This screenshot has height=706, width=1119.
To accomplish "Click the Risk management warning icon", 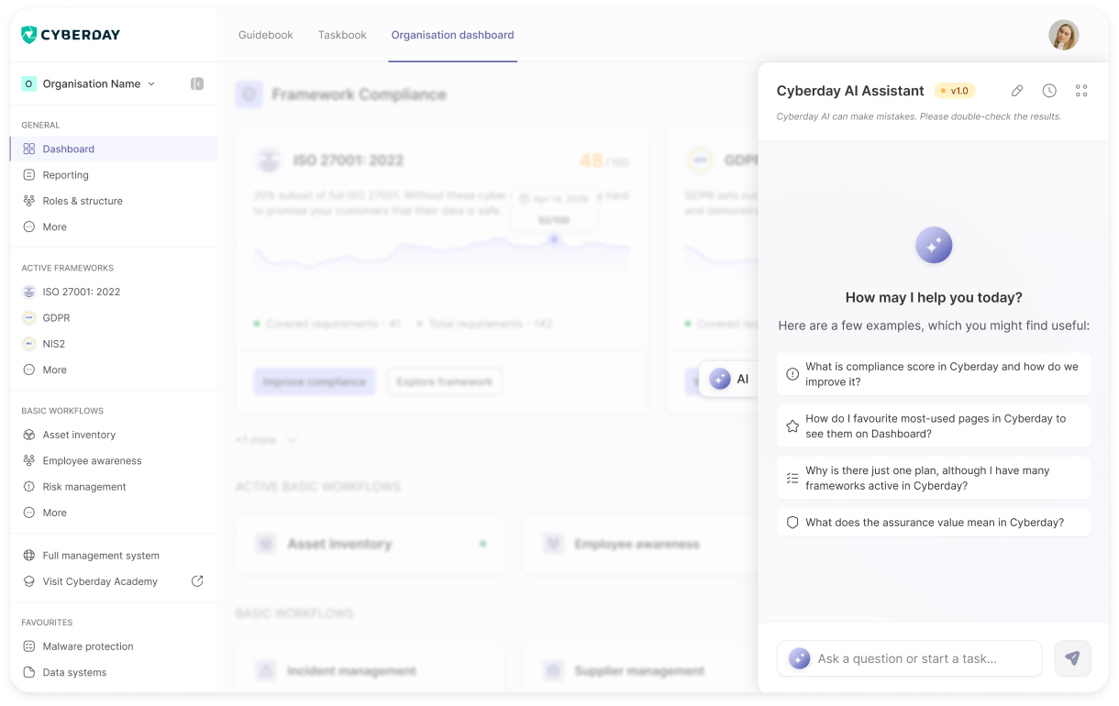I will pyautogui.click(x=29, y=487).
